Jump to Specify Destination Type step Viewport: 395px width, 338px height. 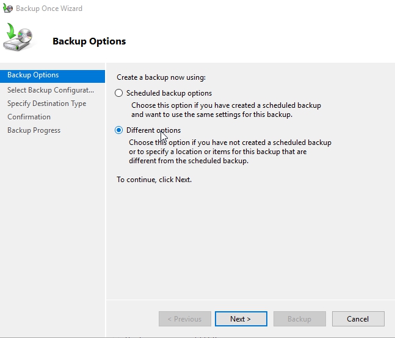(x=46, y=104)
